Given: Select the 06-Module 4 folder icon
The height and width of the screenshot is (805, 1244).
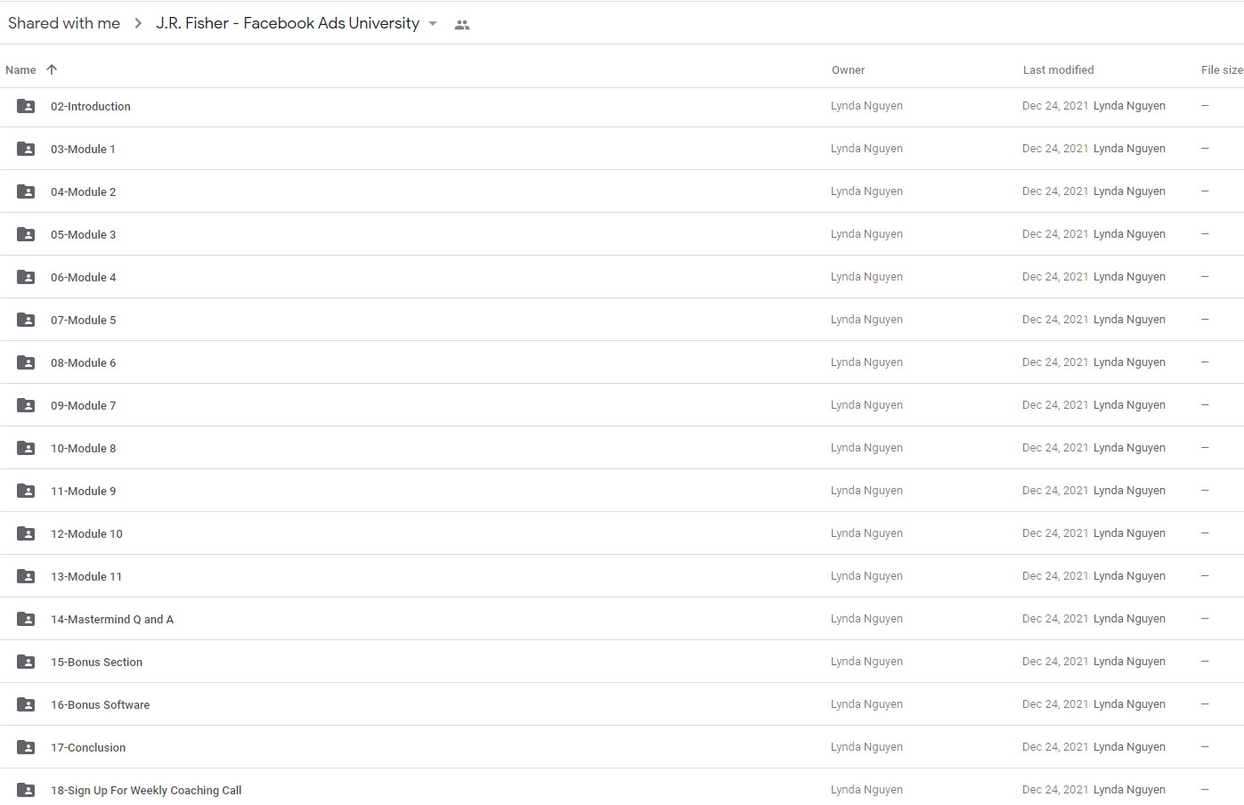Looking at the screenshot, I should [26, 277].
